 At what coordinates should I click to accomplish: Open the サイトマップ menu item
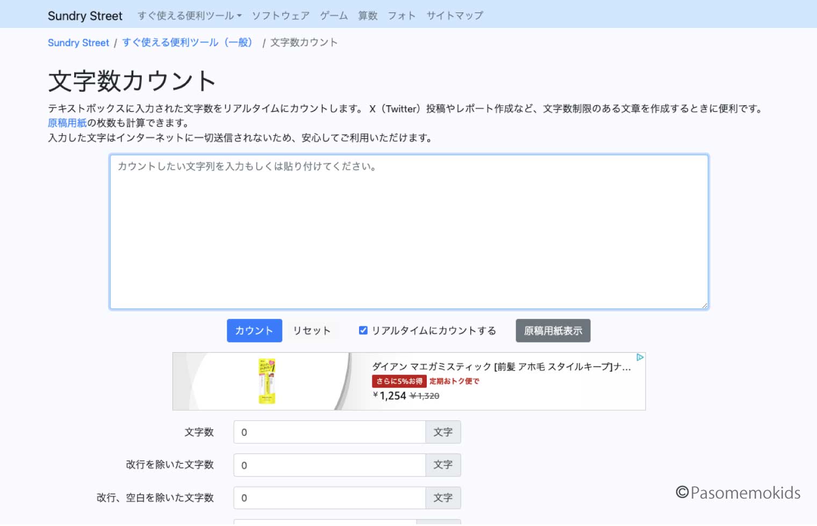455,16
